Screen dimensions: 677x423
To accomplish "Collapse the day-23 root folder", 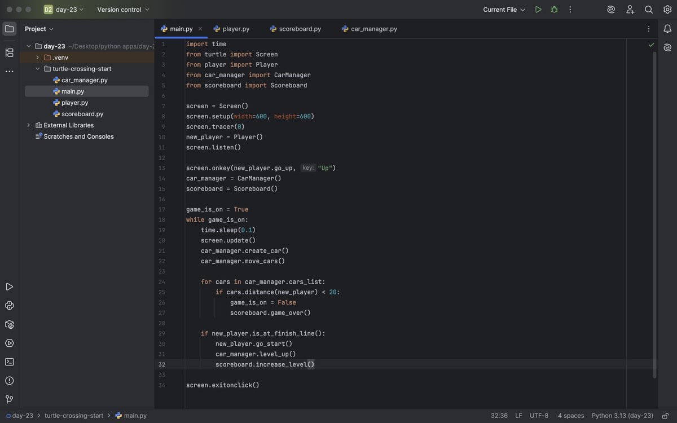I will click(x=29, y=46).
